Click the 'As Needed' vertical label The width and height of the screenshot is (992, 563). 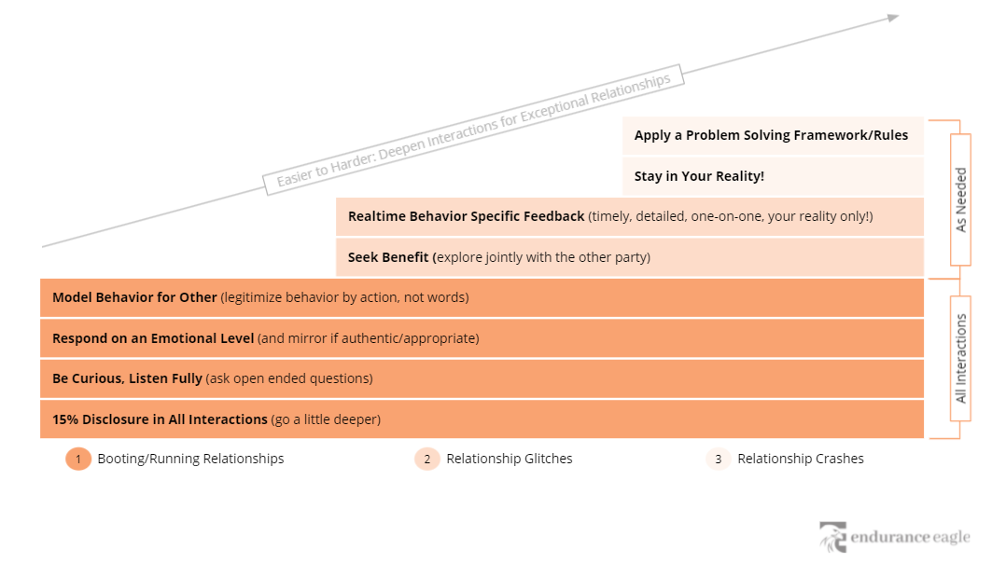pyautogui.click(x=961, y=199)
